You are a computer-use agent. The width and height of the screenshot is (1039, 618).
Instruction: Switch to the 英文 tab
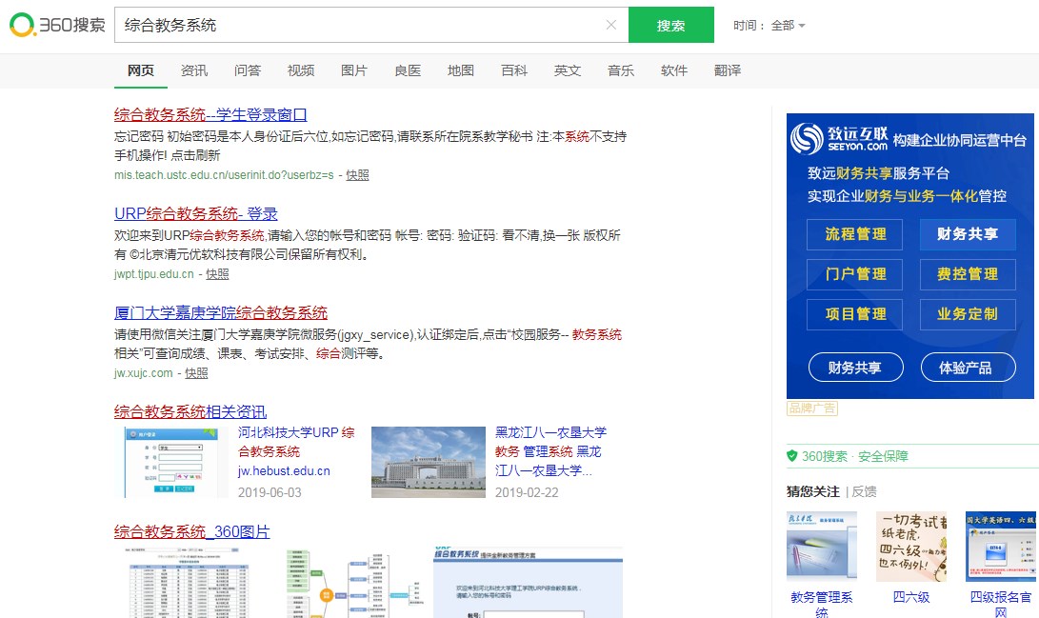click(x=568, y=70)
